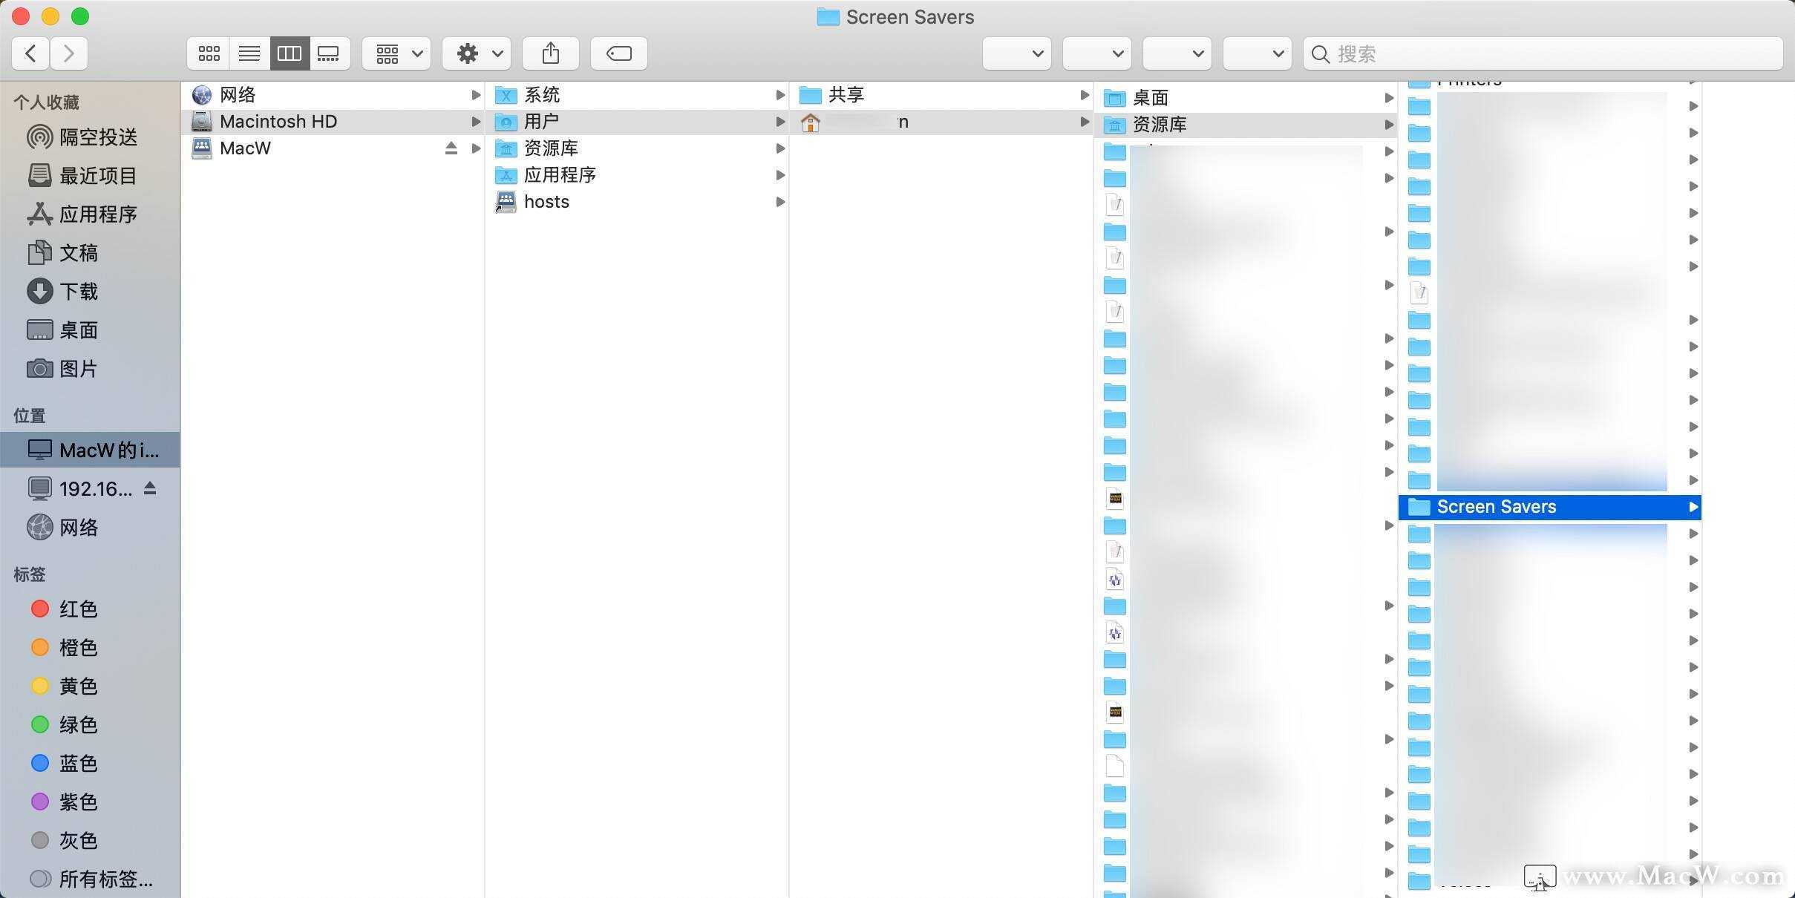Go back using left arrow
The height and width of the screenshot is (898, 1795).
click(x=30, y=53)
